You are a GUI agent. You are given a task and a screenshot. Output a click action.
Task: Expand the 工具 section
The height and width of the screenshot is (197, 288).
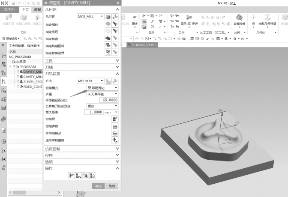coord(117,61)
